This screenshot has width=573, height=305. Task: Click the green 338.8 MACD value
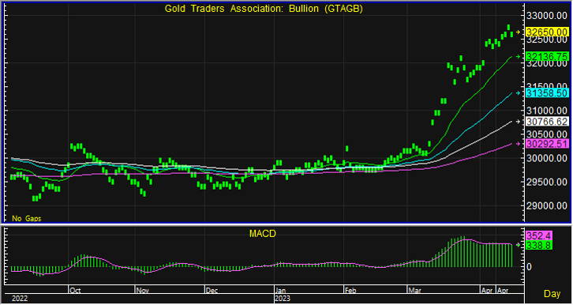[538, 245]
